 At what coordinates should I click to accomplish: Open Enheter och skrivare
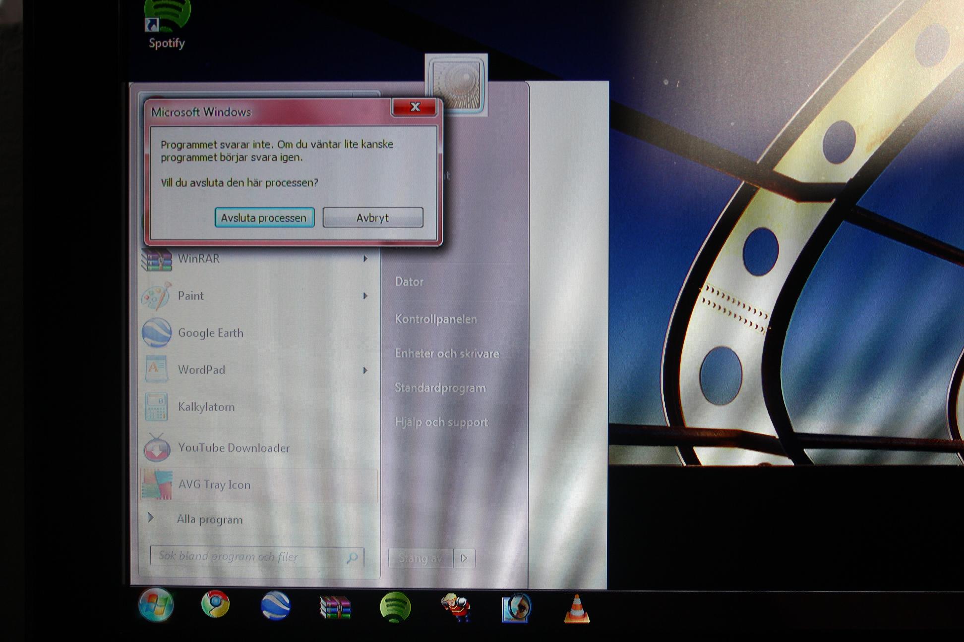[447, 353]
